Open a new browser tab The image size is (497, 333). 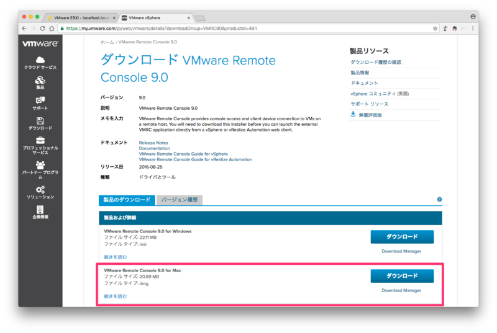point(200,18)
